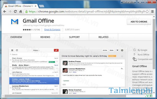Tick the checkbox for Shelly, Anna, Eileen email
Viewport: 157px width, 99px height.
pyautogui.click(x=11, y=67)
